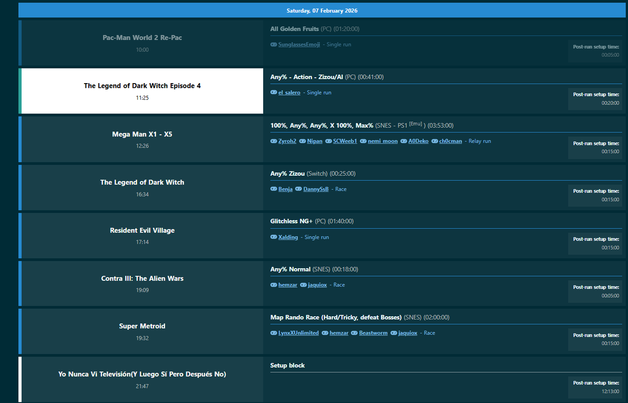Click the 19:09 start time under Contra III
Viewport: 628px width, 403px height.
[142, 290]
